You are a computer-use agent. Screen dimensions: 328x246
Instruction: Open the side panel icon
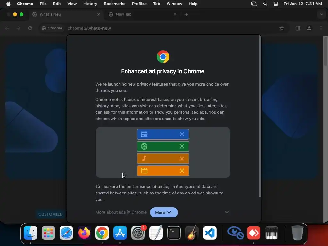[298, 28]
